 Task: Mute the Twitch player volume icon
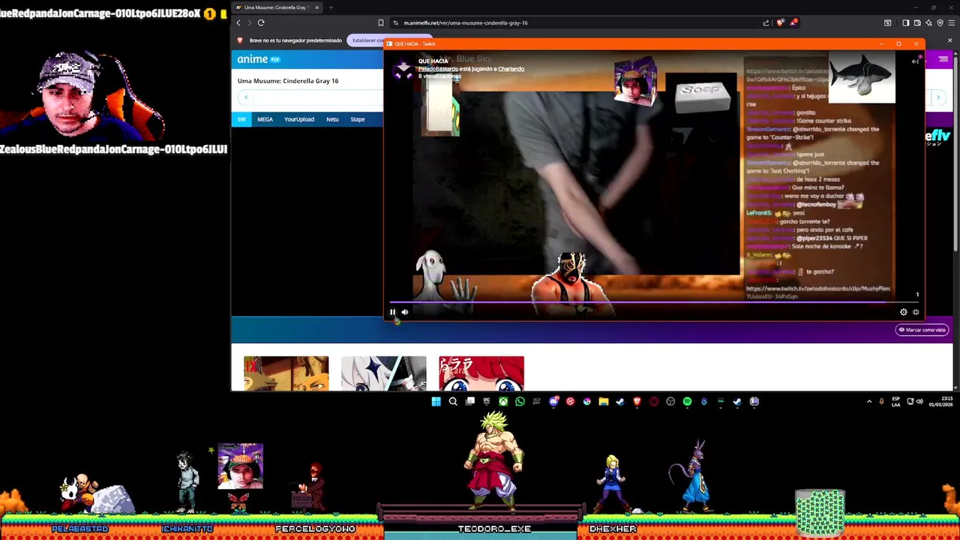tap(405, 312)
